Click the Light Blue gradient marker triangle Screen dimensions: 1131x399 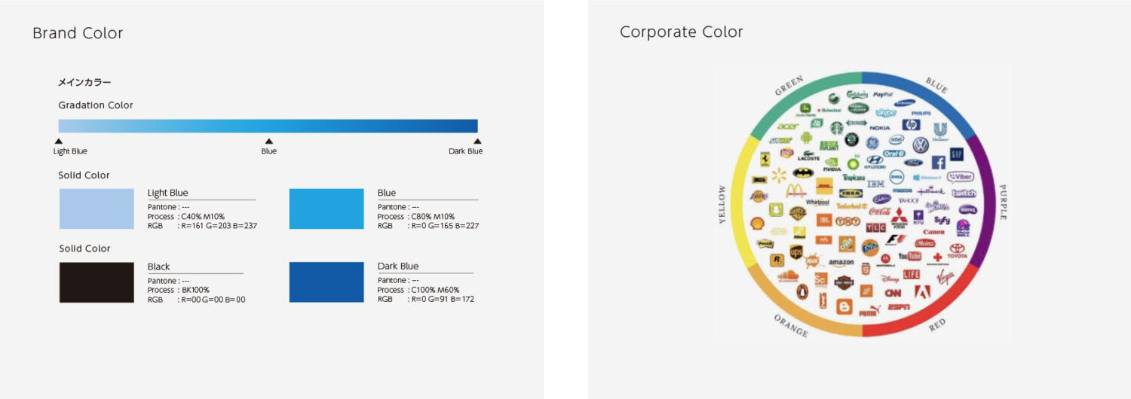pyautogui.click(x=59, y=141)
